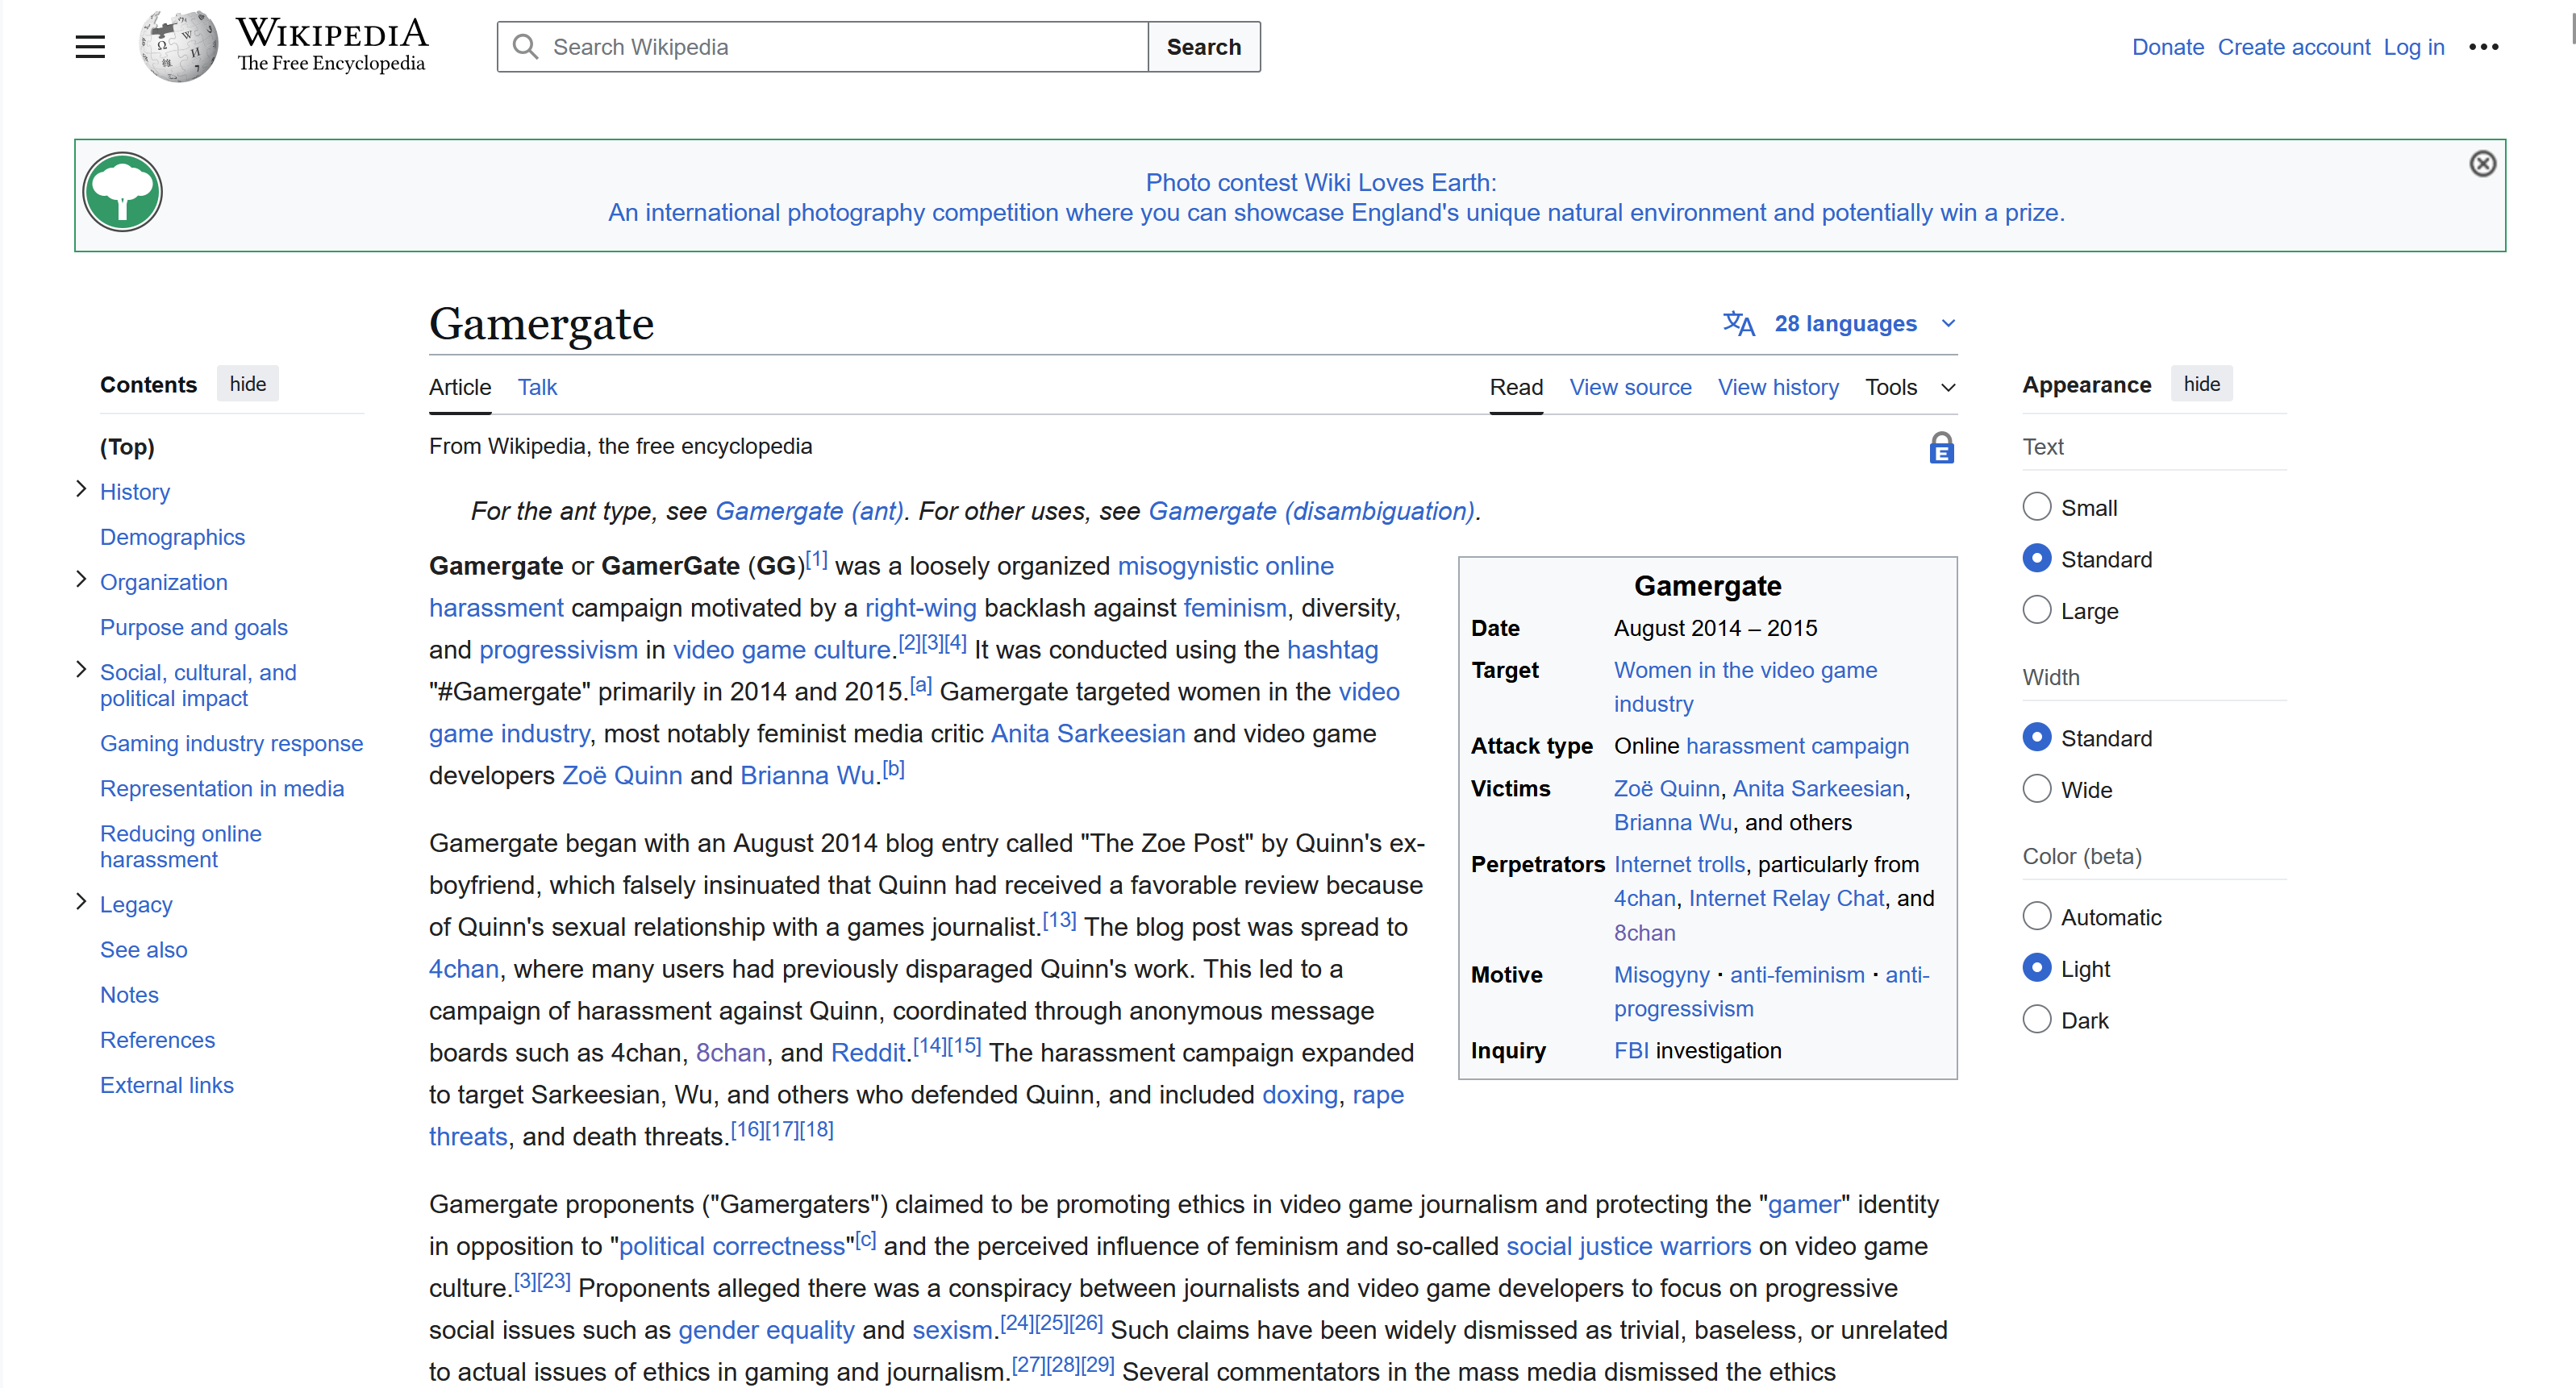Expand the Organization contents section

tap(81, 580)
